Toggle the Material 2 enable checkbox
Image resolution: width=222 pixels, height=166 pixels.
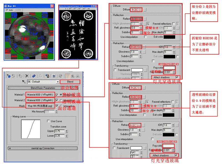click(x=57, y=100)
